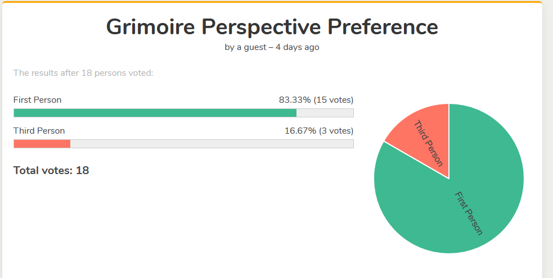Click the red filled Third Person progress bar

point(42,144)
